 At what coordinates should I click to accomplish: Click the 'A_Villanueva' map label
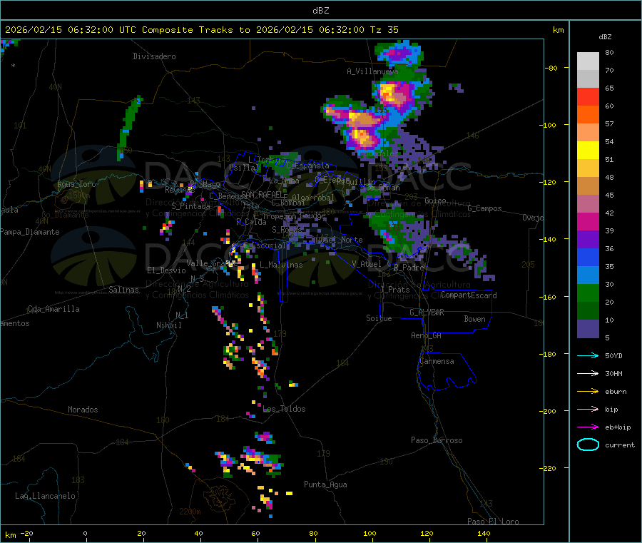[x=372, y=71]
